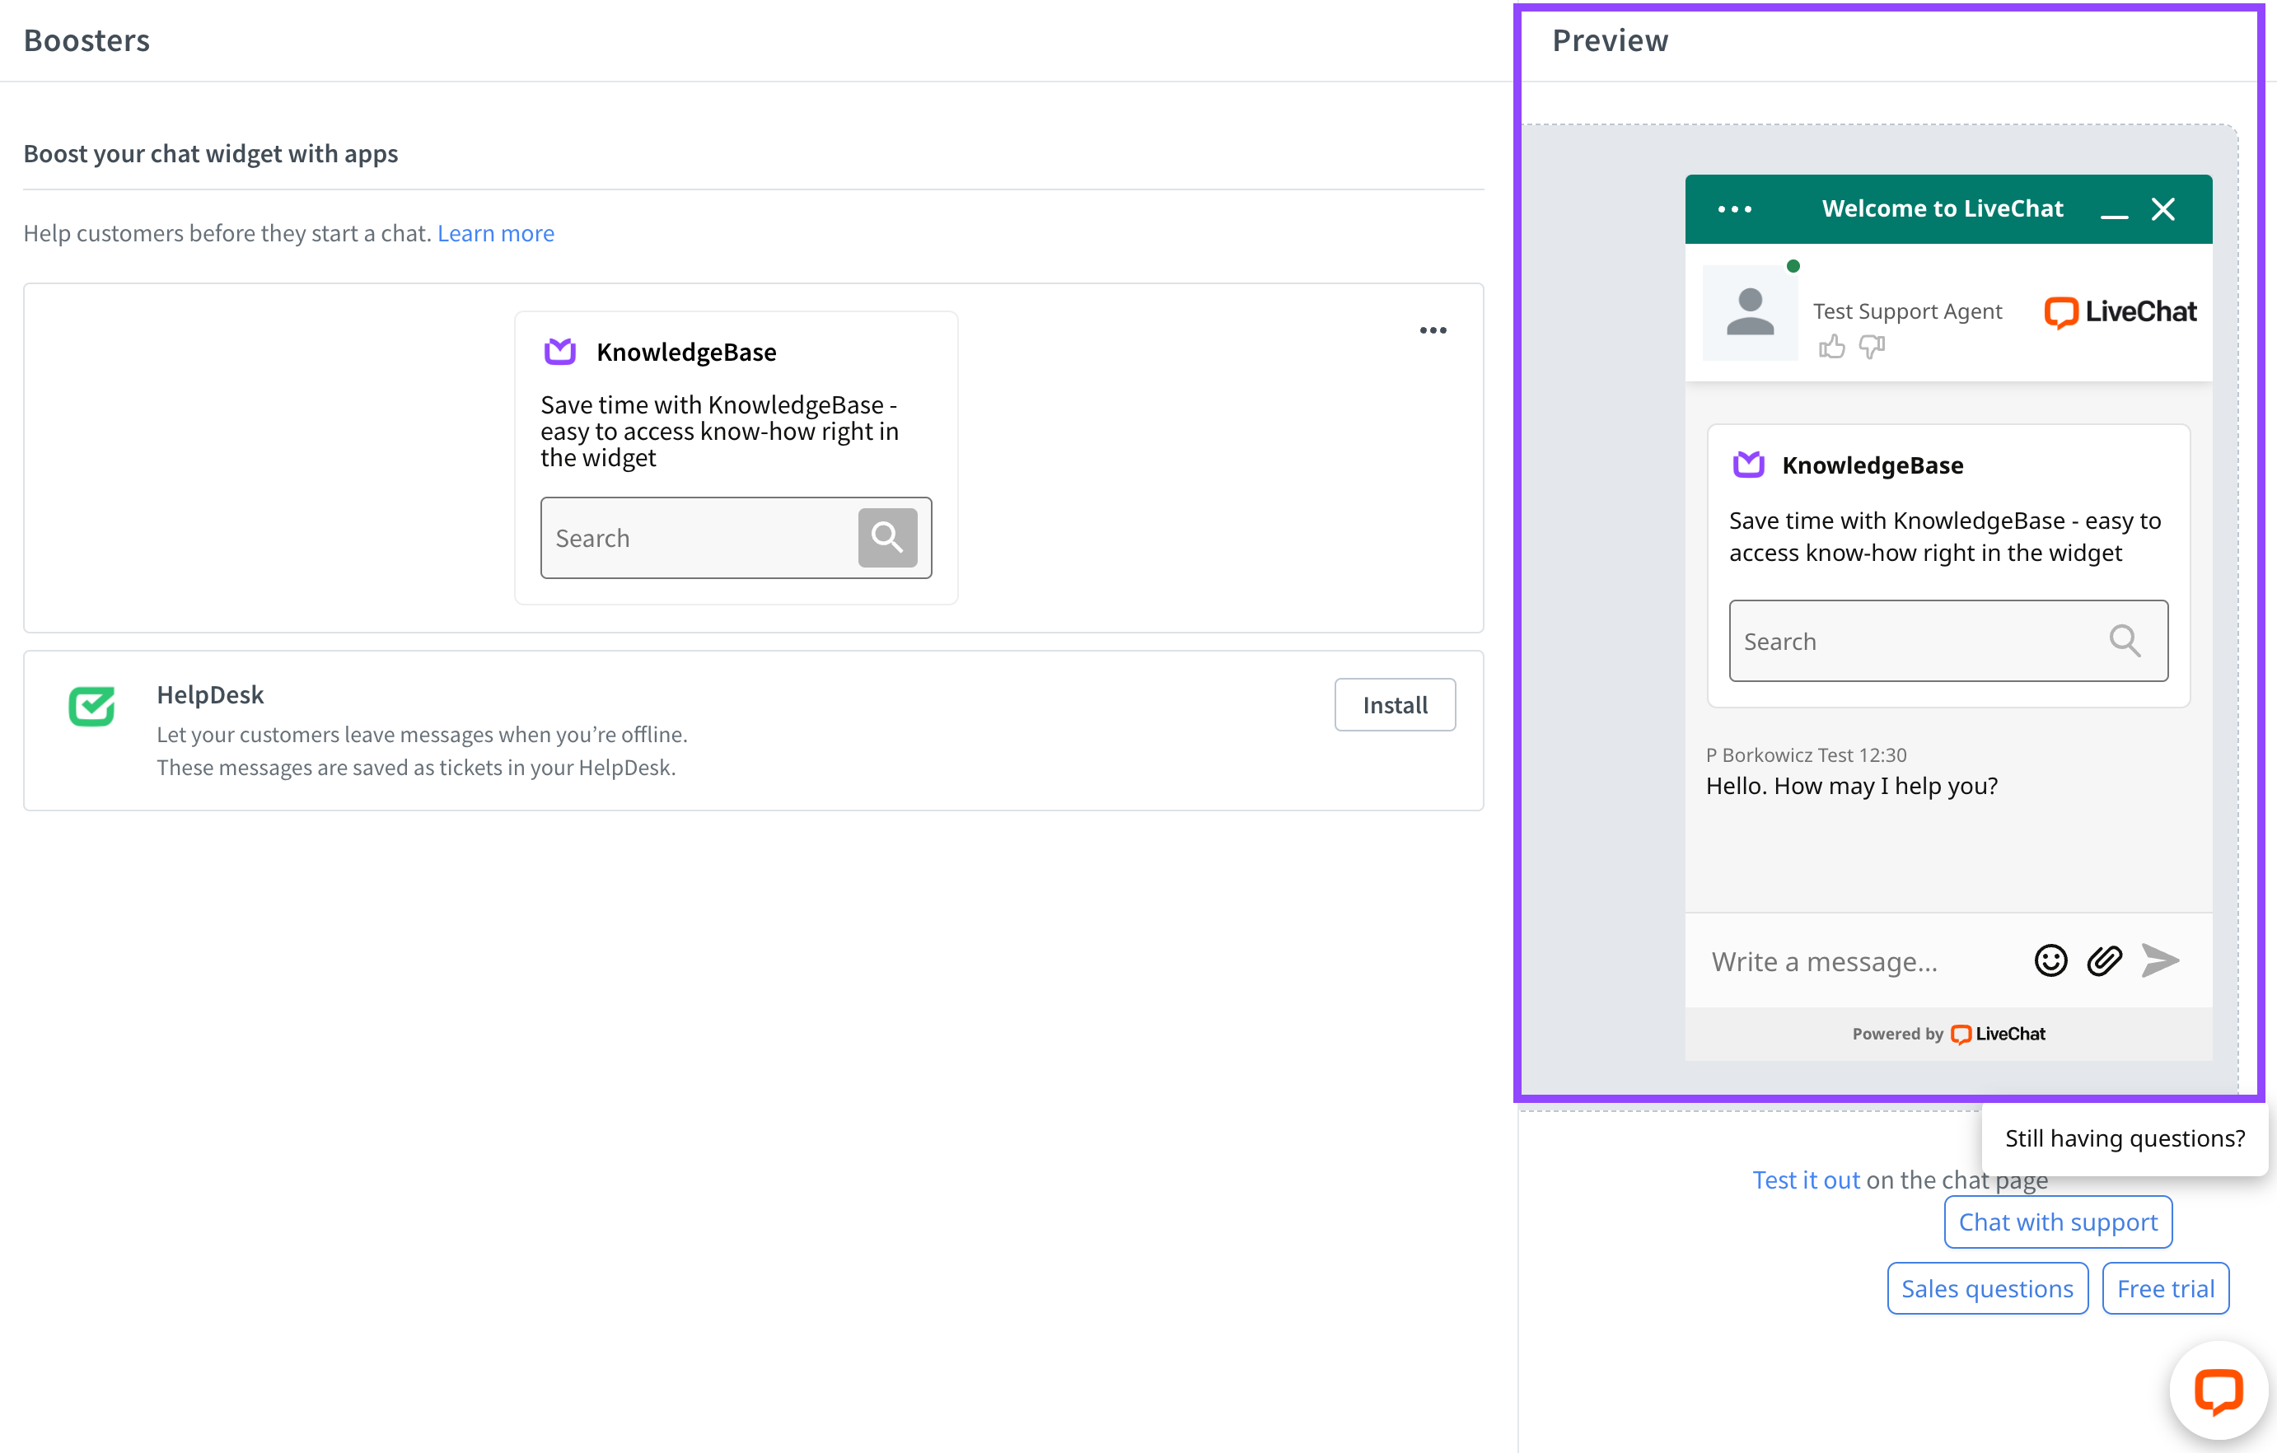Click the Sales questions button
The height and width of the screenshot is (1453, 2277).
(x=1987, y=1288)
